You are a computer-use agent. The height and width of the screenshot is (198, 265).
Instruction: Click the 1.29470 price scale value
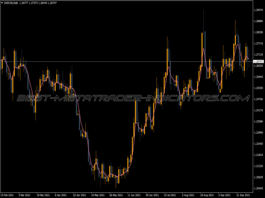(258, 10)
